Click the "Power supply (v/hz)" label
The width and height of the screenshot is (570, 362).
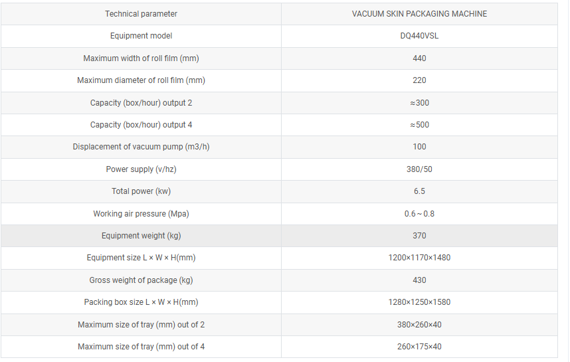(141, 169)
